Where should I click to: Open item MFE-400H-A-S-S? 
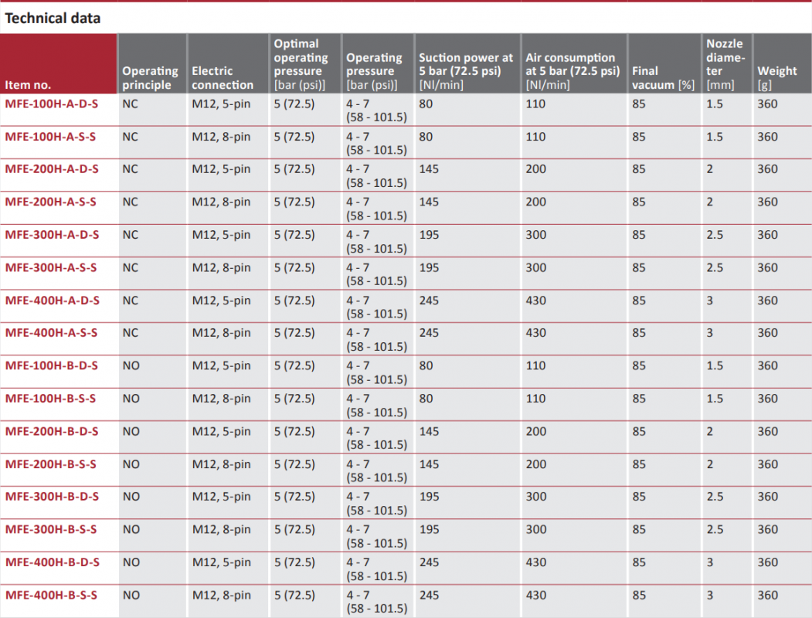point(51,333)
